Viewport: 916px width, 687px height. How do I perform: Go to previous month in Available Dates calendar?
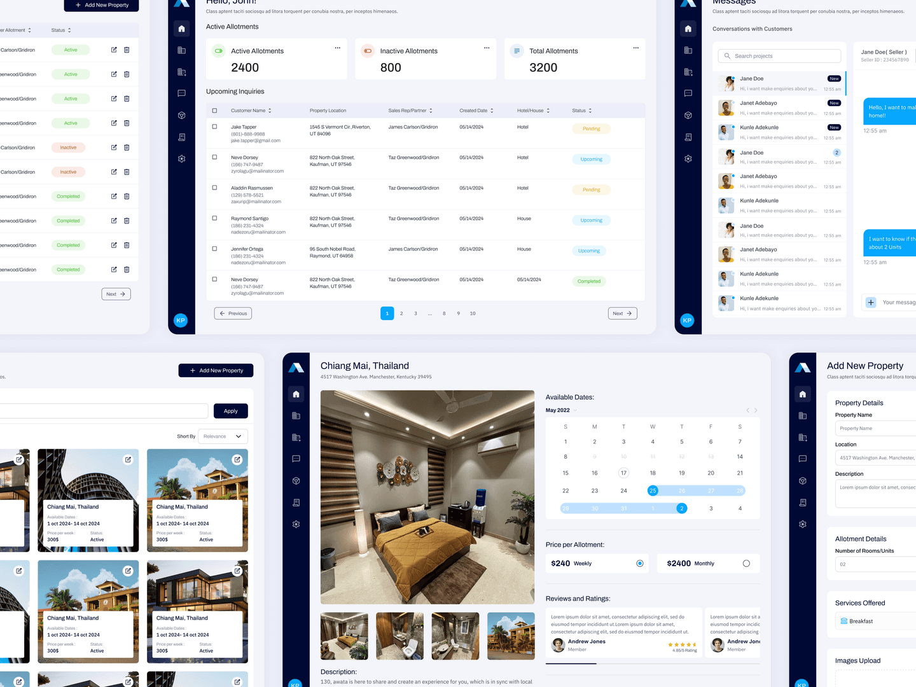click(x=747, y=410)
